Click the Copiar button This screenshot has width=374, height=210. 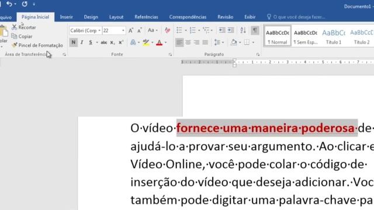coord(22,36)
